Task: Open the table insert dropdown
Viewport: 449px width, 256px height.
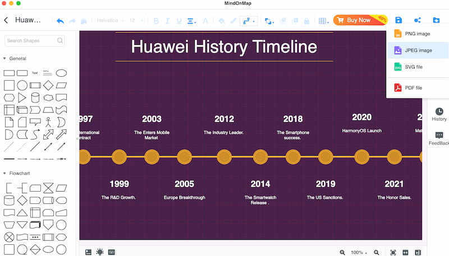Action: tap(324, 21)
